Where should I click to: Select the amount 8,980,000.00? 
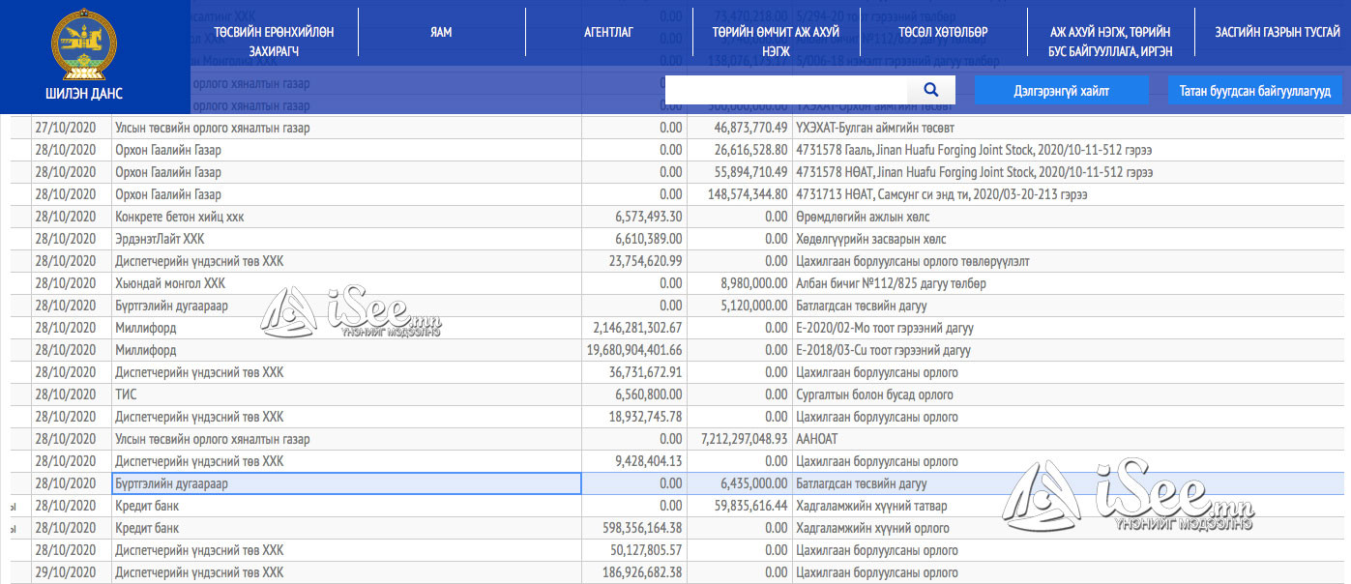(739, 283)
